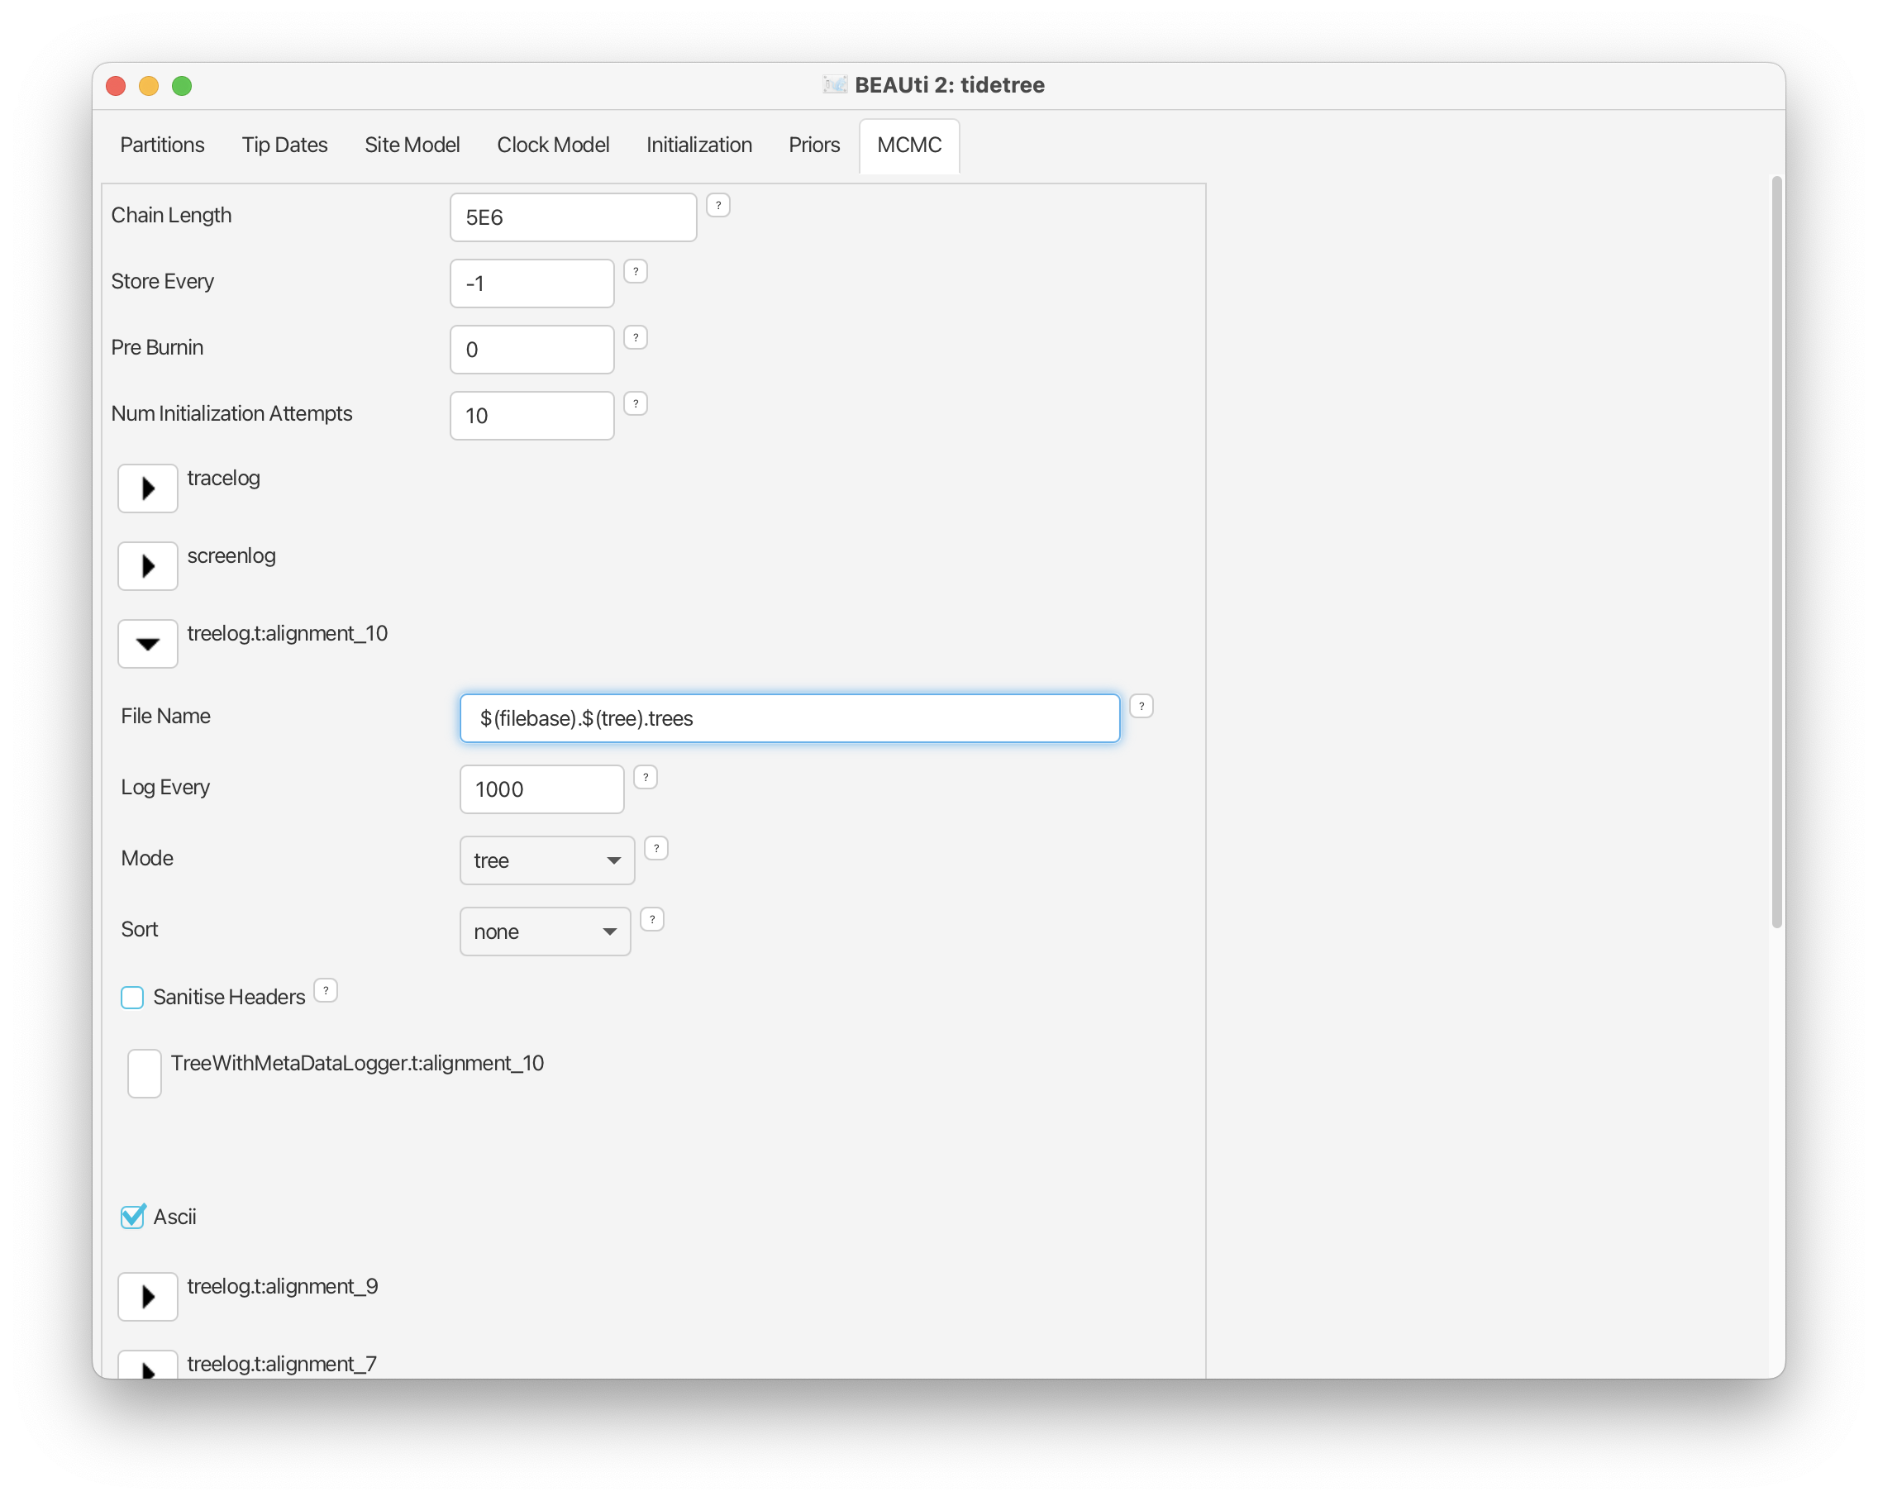The image size is (1878, 1501).
Task: Open help icon next to Pre Burnin
Action: 636,338
